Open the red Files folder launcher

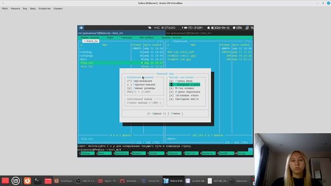[x=48, y=181]
